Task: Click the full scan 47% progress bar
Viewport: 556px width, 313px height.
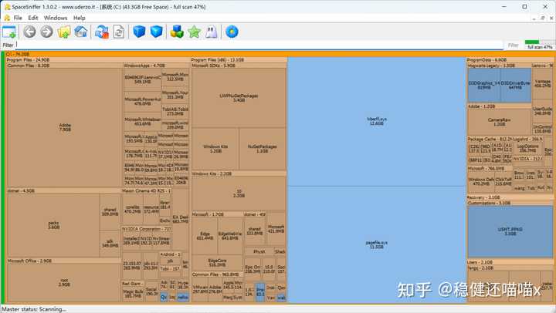Action: click(539, 45)
